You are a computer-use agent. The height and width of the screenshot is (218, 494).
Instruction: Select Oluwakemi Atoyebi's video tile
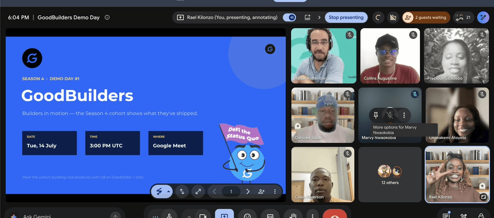pos(457,115)
